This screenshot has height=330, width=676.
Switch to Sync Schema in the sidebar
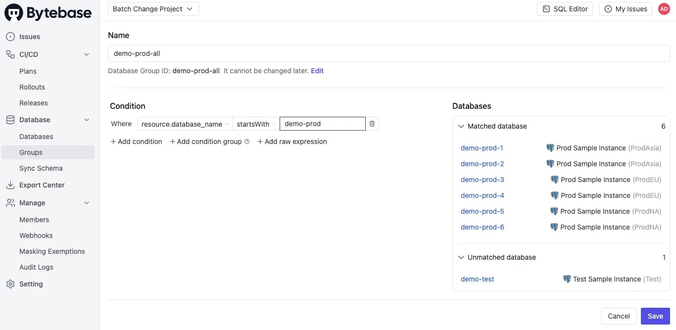[x=41, y=168]
